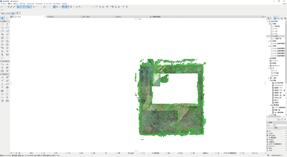Pick up parameters with eyedropper icon
This screenshot has height=157, width=287.
coord(11,7)
